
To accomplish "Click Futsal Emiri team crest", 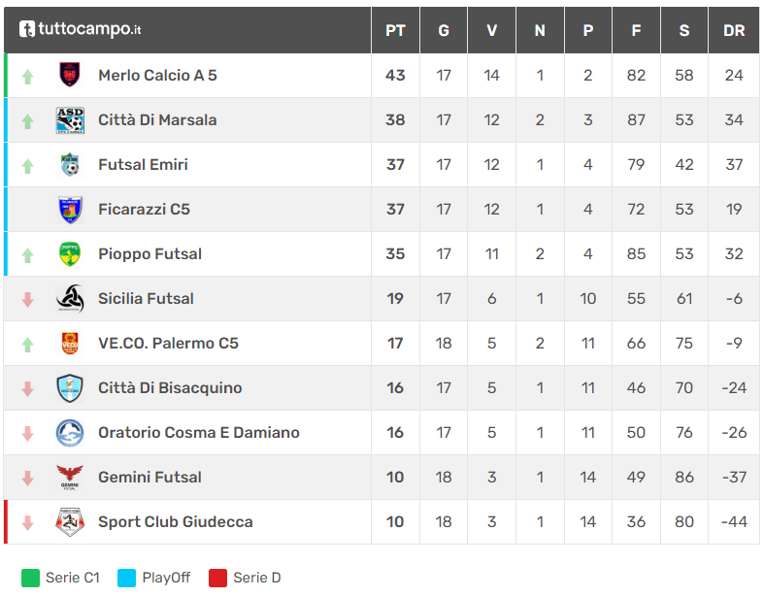I will click(x=70, y=165).
